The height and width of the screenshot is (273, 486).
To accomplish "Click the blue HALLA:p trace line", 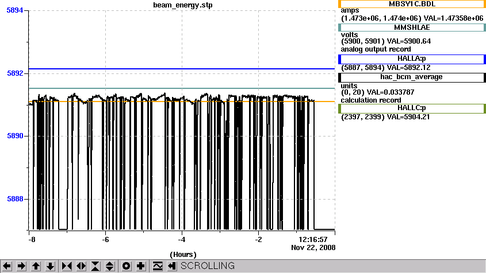I will pos(182,69).
